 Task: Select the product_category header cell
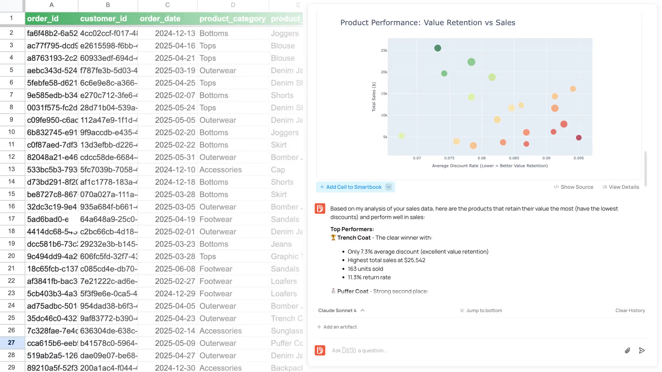point(233,19)
